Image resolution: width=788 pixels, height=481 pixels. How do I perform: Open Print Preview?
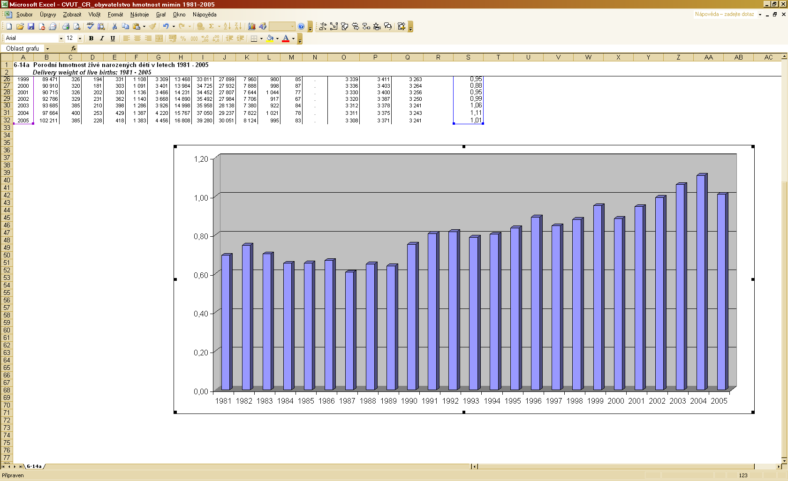pos(76,27)
